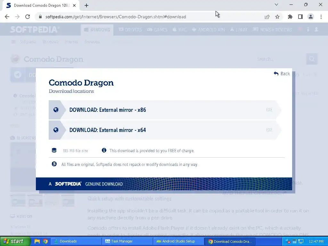The width and height of the screenshot is (328, 246).
Task: Close the Download Comodo Dragon tab
Action: [74, 6]
